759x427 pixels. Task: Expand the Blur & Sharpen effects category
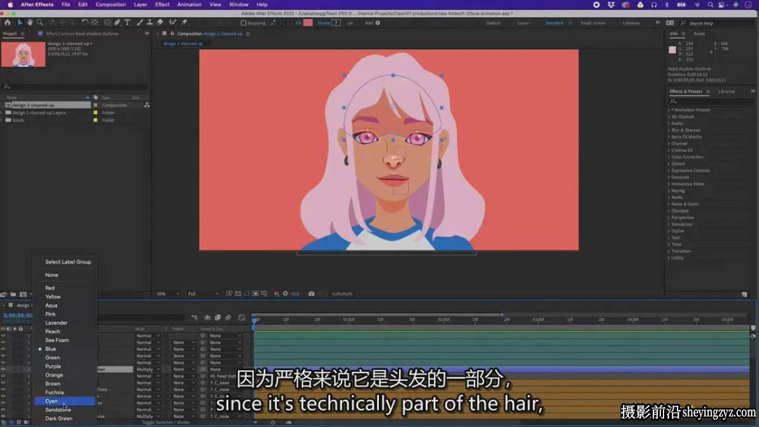(x=669, y=130)
